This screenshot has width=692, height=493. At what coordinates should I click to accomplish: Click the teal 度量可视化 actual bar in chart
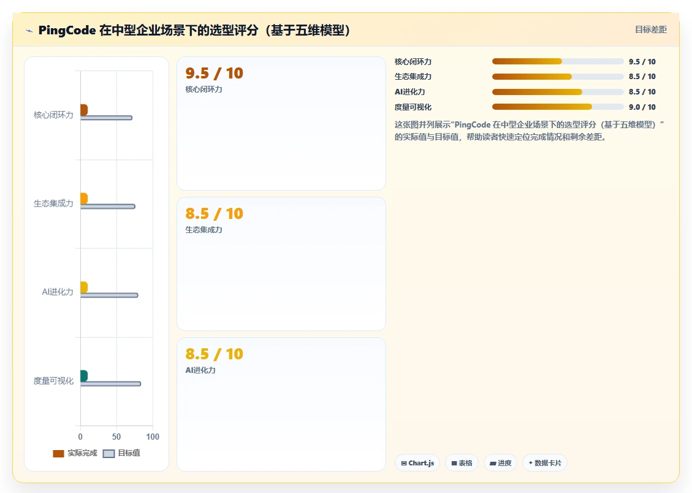click(x=84, y=376)
